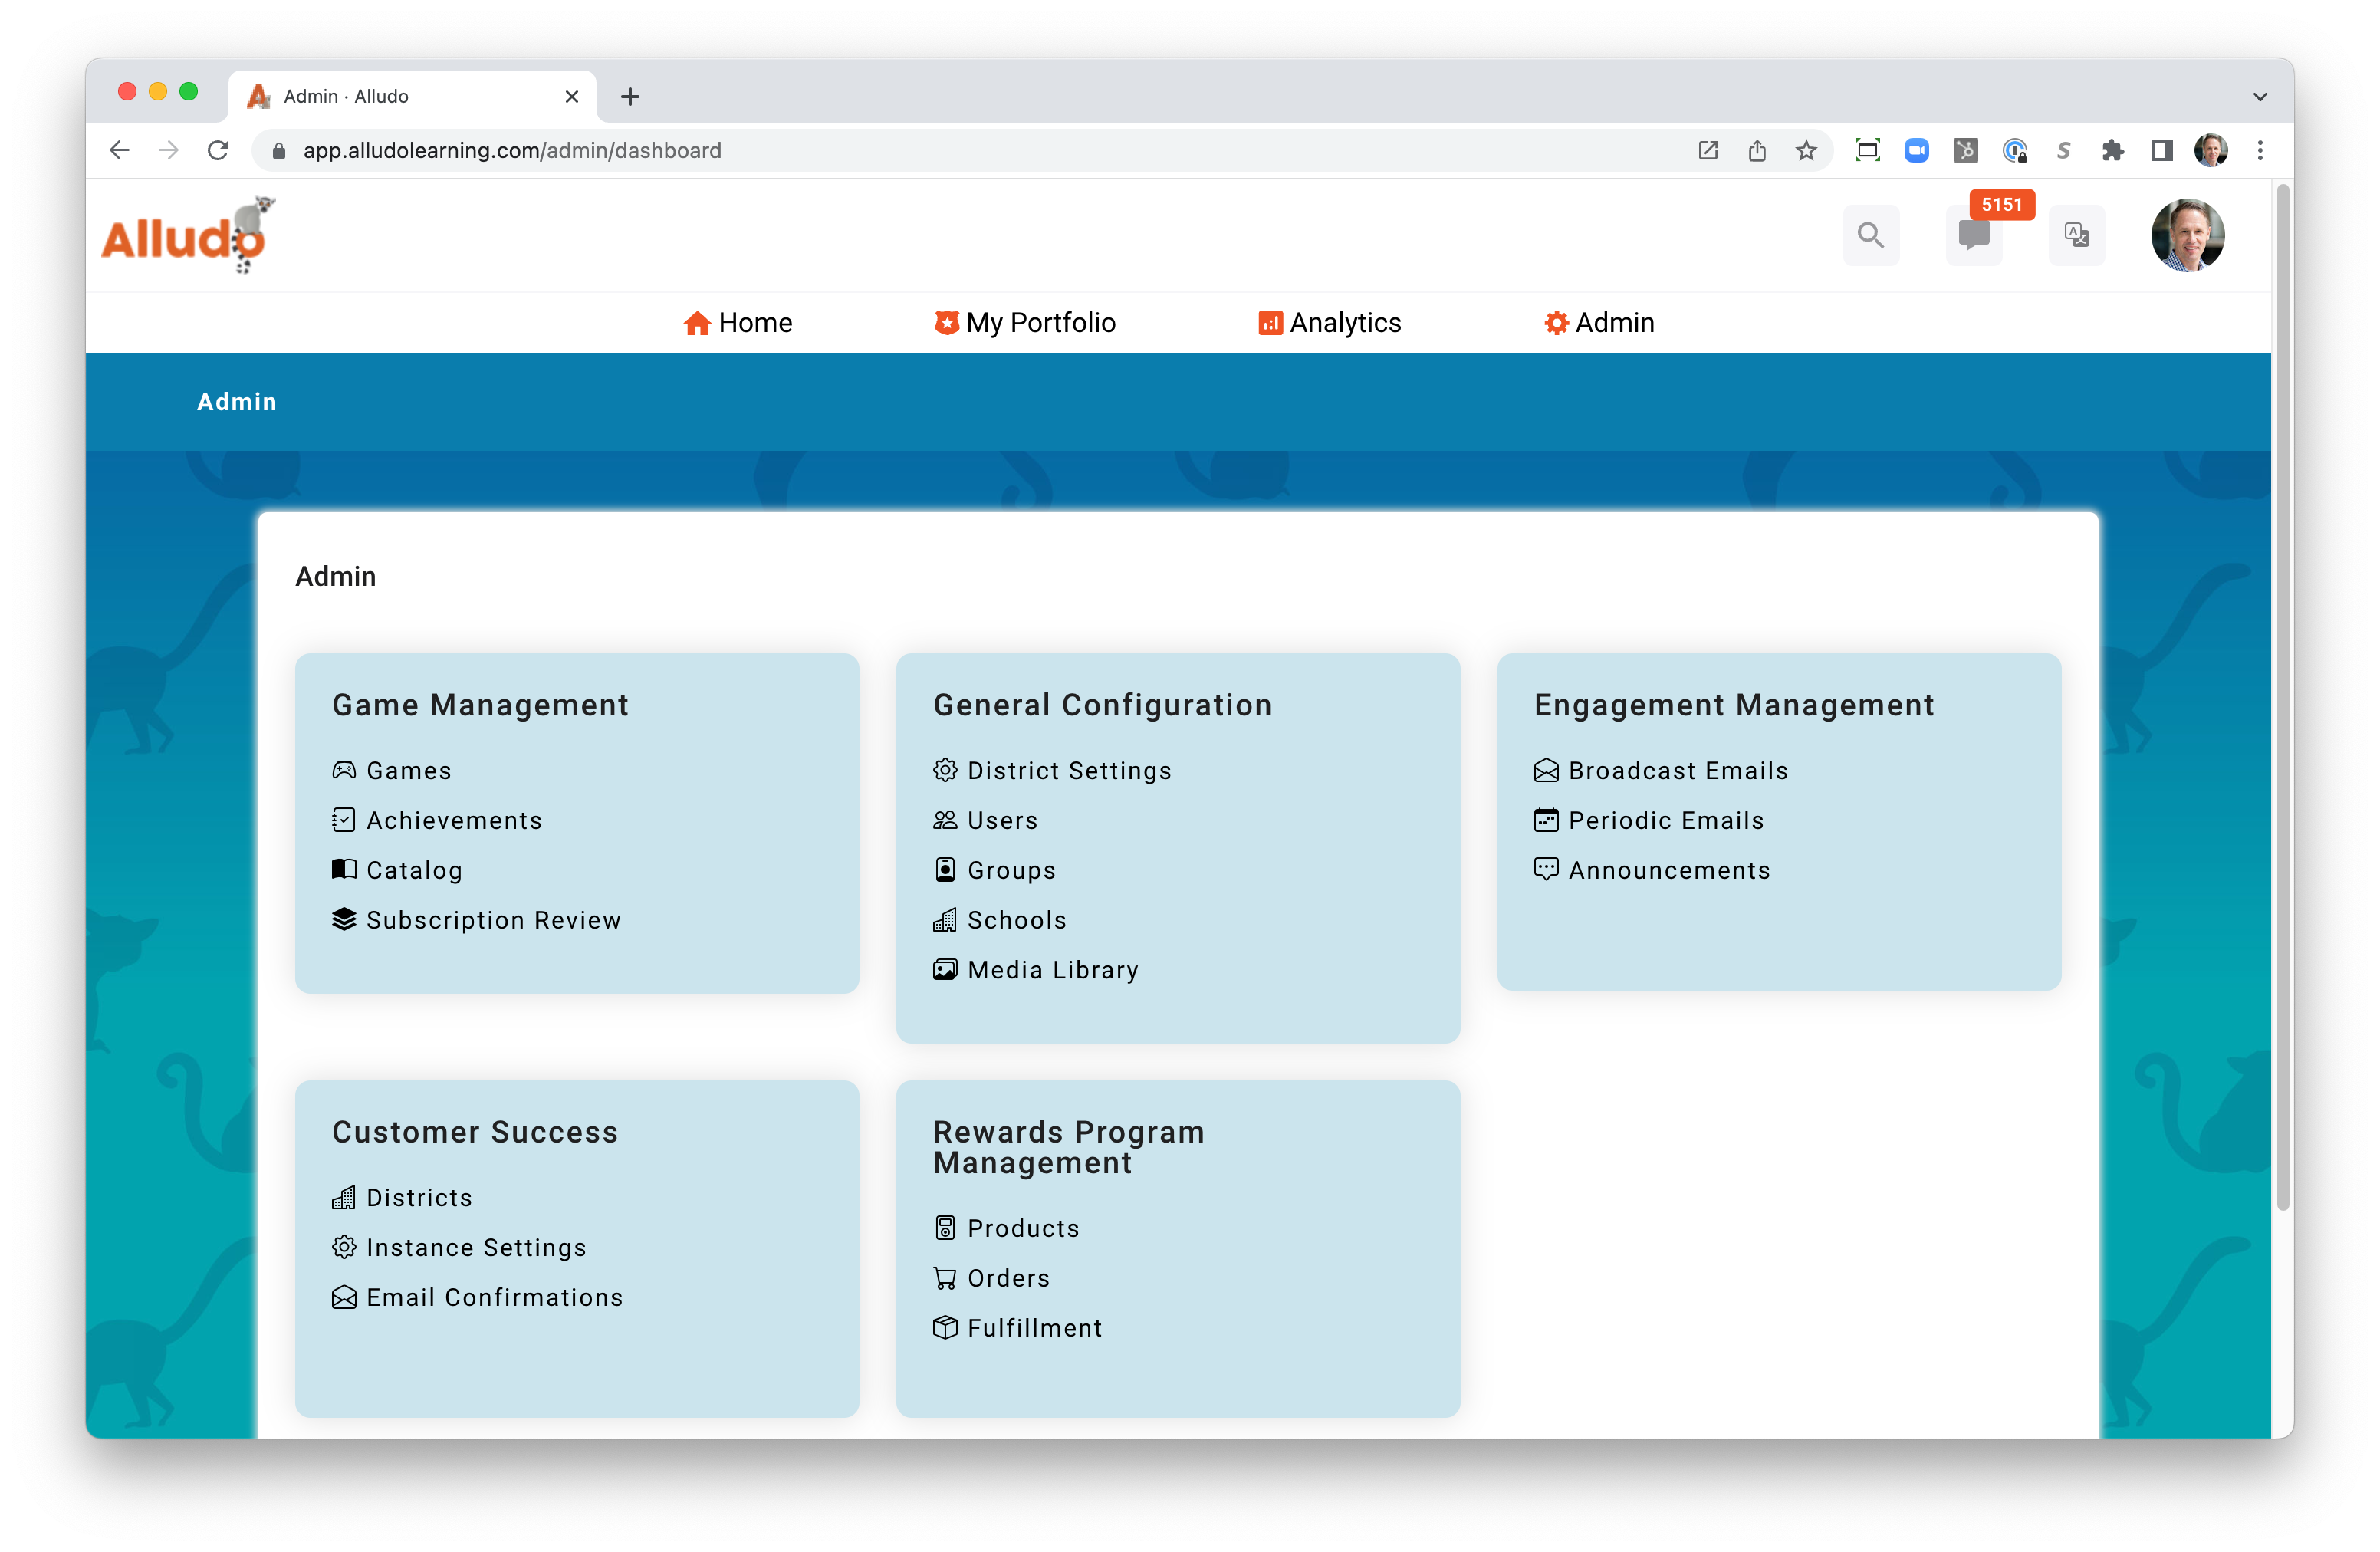Expand the tab search chevron
This screenshot has width=2380, height=1552.
[2260, 97]
